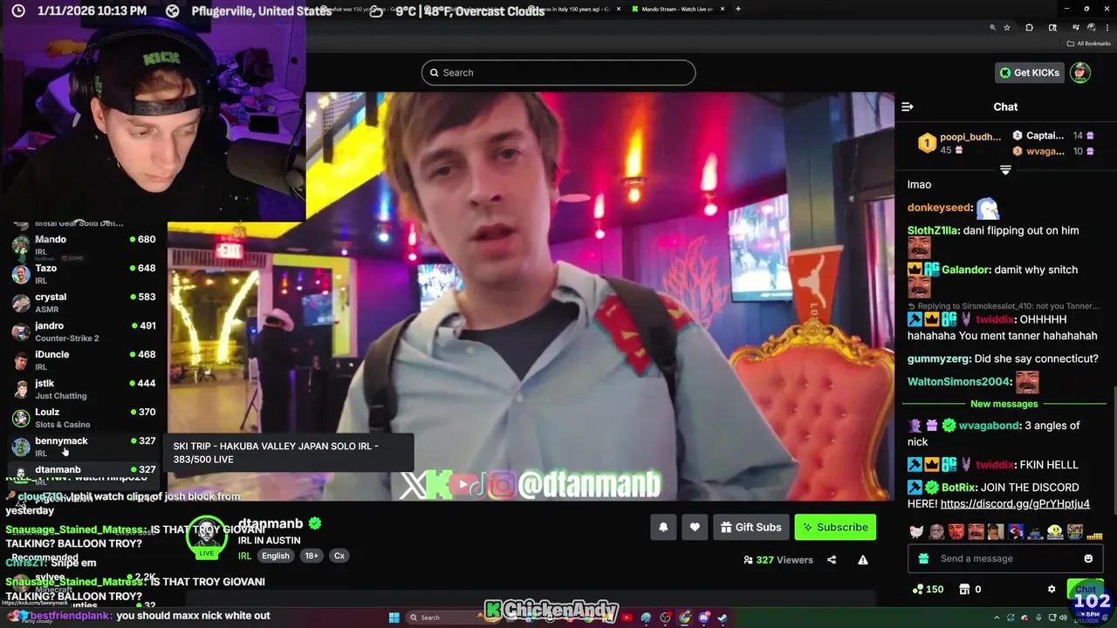This screenshot has height=628, width=1117.
Task: Click dtanmanb streamer live avatar
Action: coord(207,537)
